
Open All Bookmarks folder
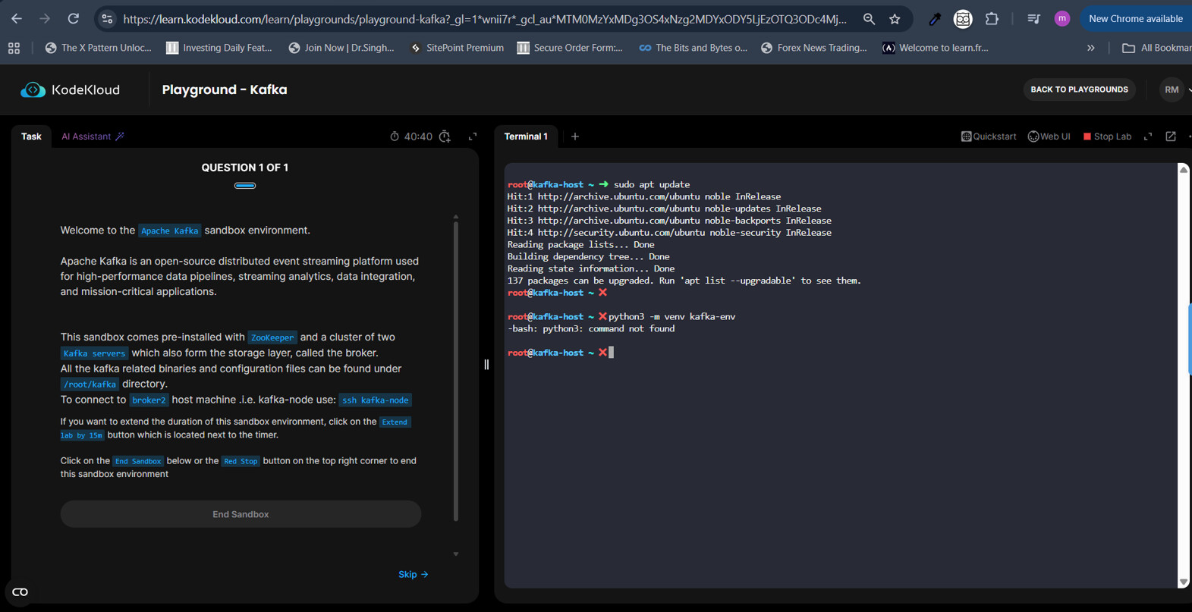pyautogui.click(x=1156, y=48)
